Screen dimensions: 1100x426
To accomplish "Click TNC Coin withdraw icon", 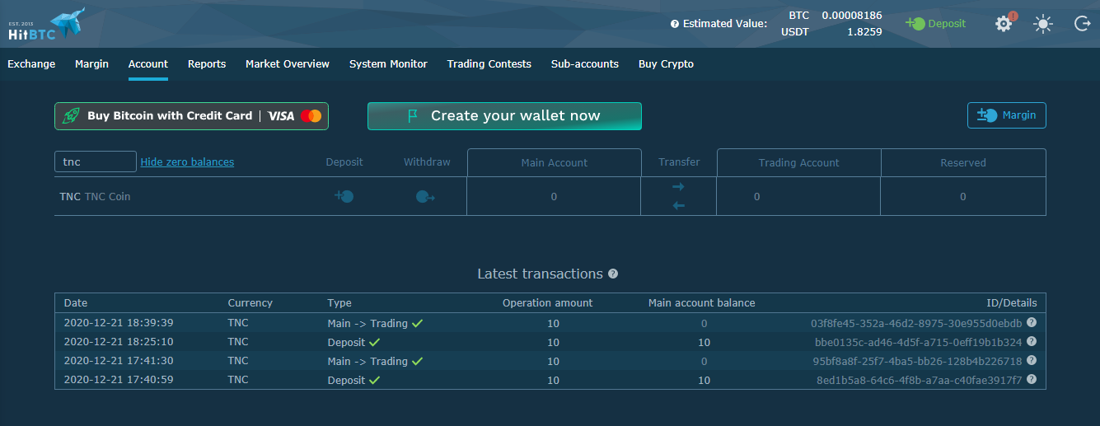I will pos(425,197).
